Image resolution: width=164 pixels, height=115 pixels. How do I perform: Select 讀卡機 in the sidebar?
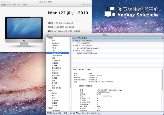(x=54, y=83)
